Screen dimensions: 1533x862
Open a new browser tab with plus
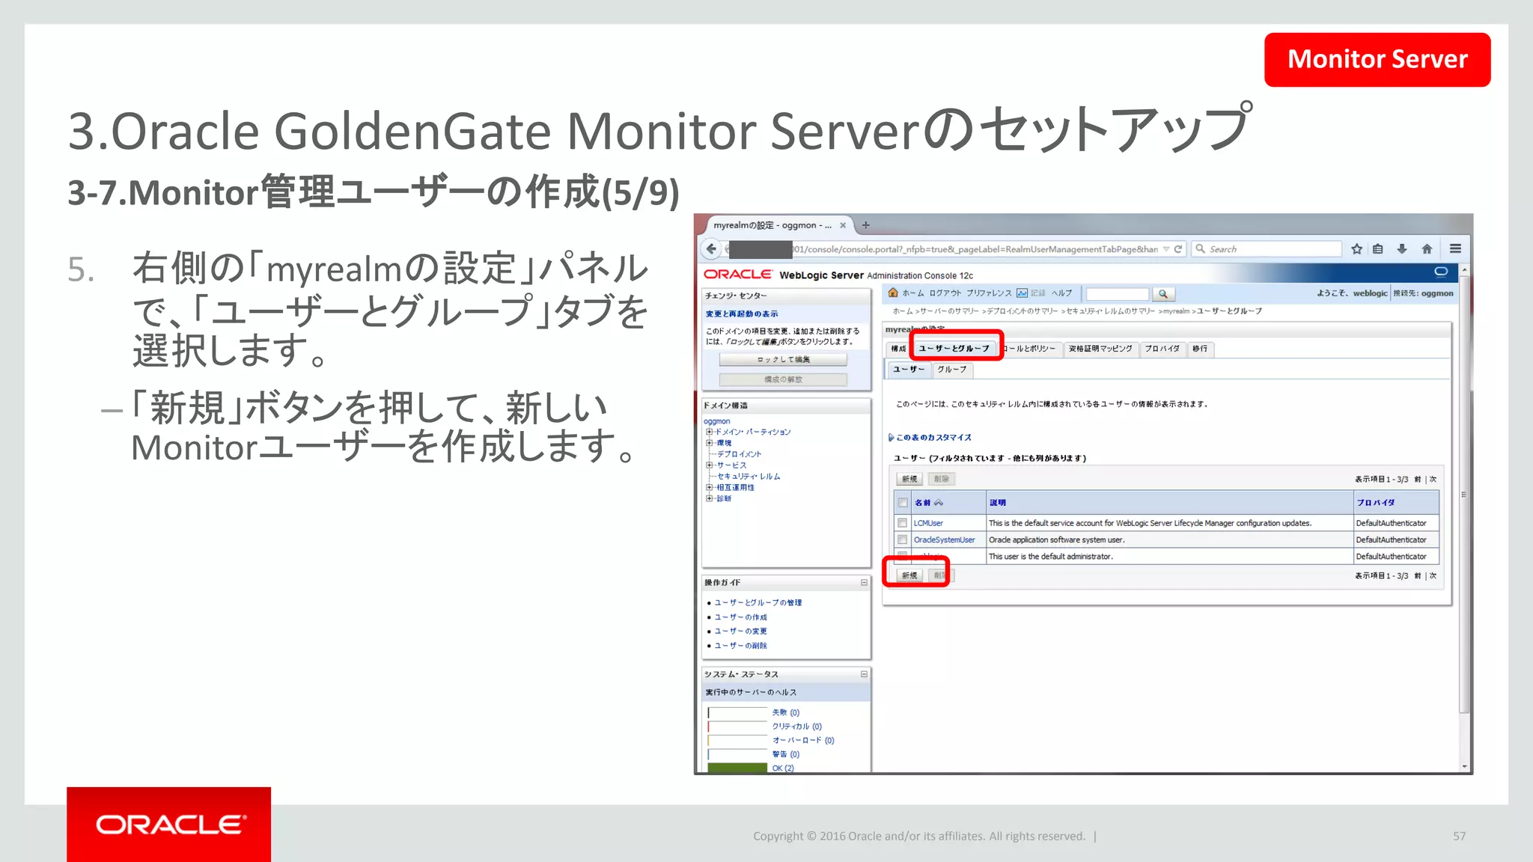pyautogui.click(x=866, y=224)
